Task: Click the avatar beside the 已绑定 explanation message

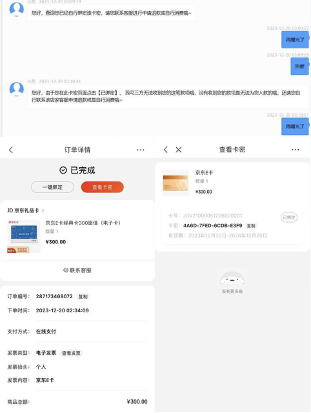Action: (x=17, y=89)
